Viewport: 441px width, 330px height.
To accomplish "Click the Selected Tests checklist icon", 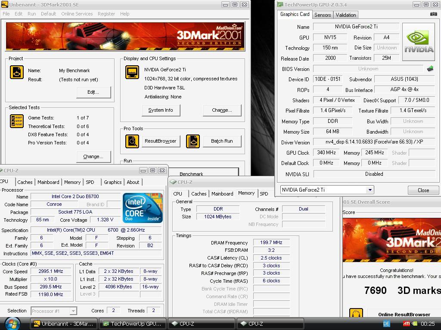I will point(17,121).
